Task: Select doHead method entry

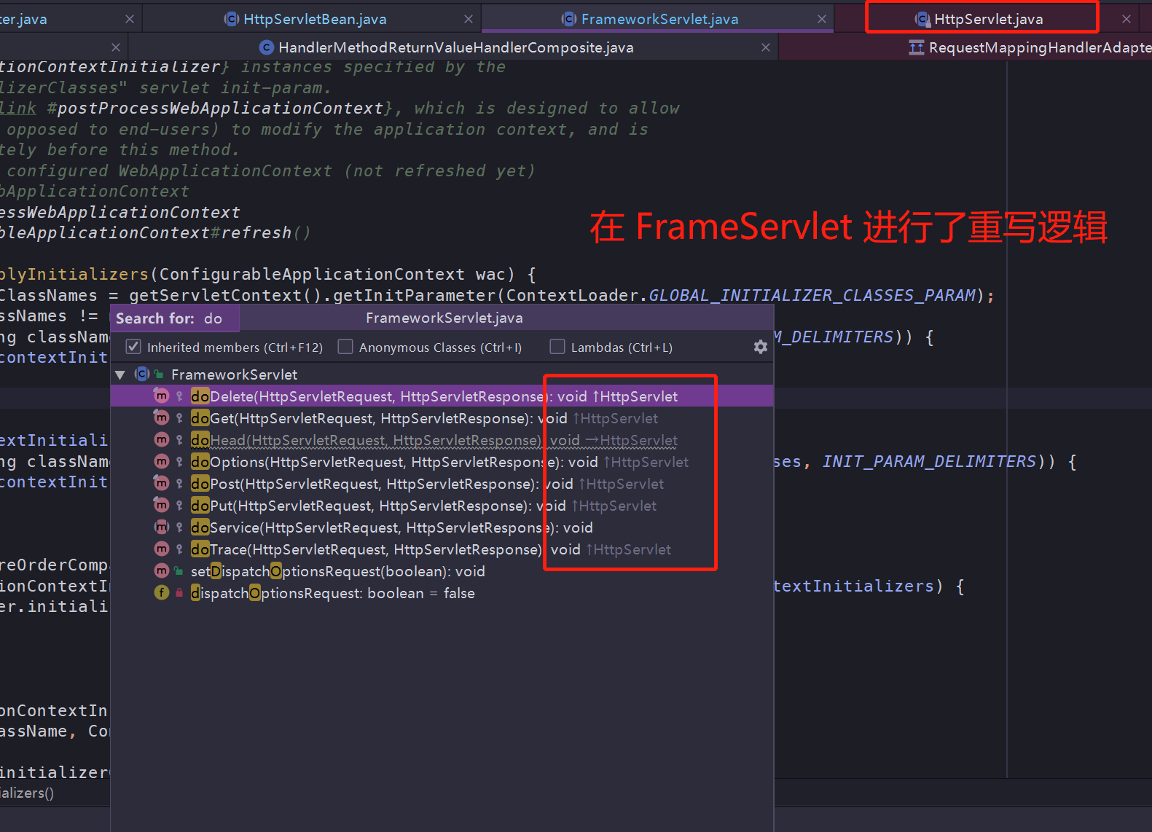Action: tap(442, 440)
